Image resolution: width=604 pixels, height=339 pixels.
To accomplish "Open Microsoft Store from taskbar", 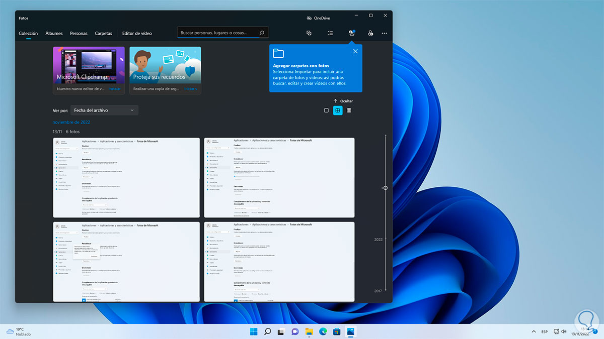I will pyautogui.click(x=337, y=331).
